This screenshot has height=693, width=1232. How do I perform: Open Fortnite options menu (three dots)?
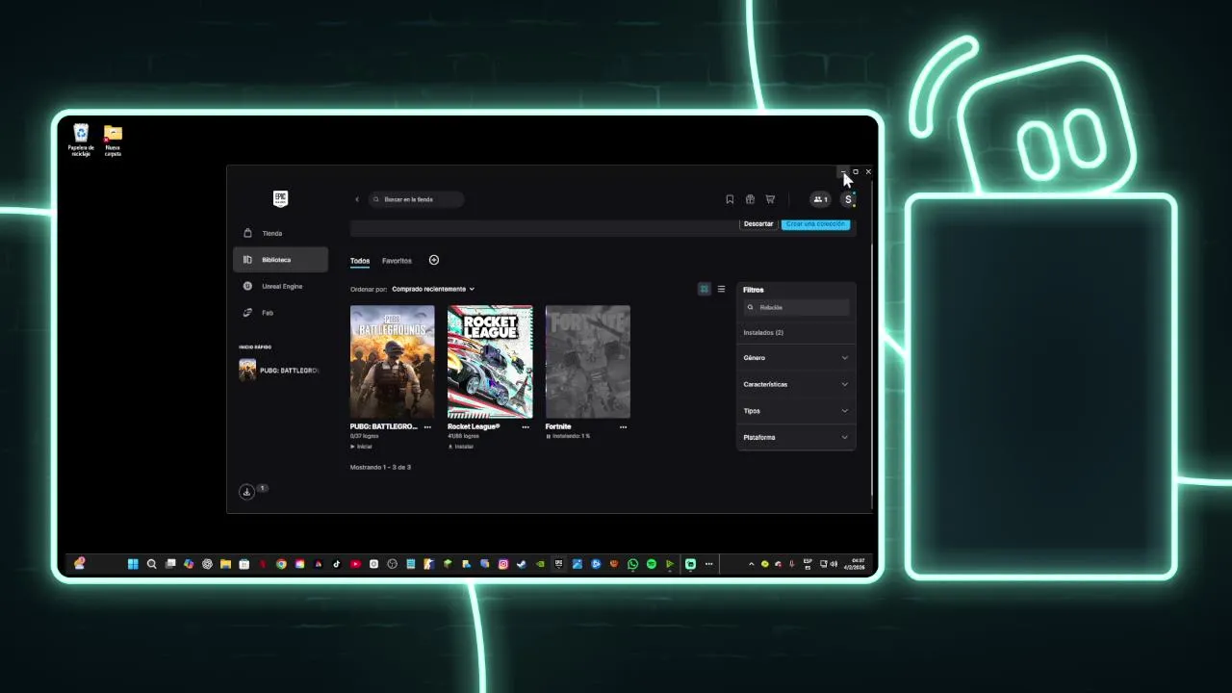623,426
